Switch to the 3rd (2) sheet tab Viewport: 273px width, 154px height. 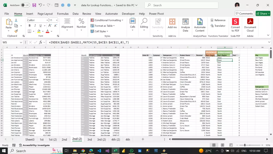coord(101,140)
